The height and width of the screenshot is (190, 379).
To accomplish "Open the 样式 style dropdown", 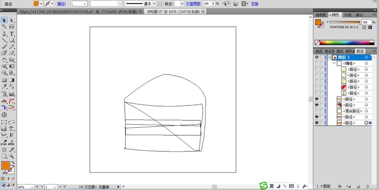I will [x=182, y=3].
